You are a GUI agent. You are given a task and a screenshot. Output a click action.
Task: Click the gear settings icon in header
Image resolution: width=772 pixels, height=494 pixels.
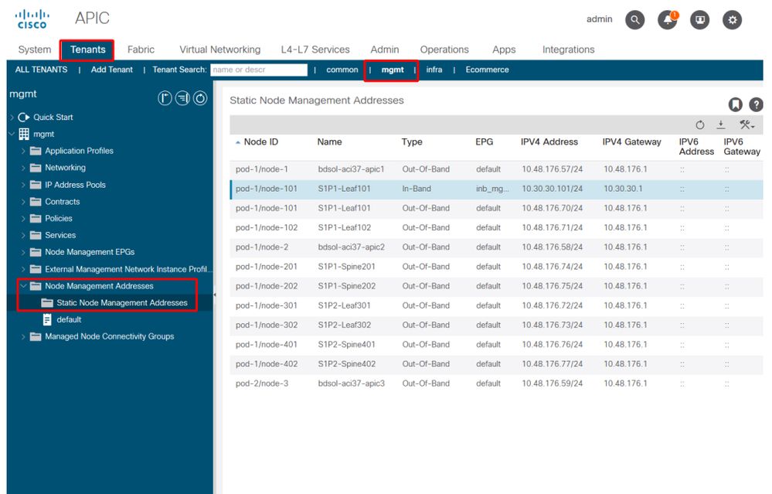tap(732, 21)
